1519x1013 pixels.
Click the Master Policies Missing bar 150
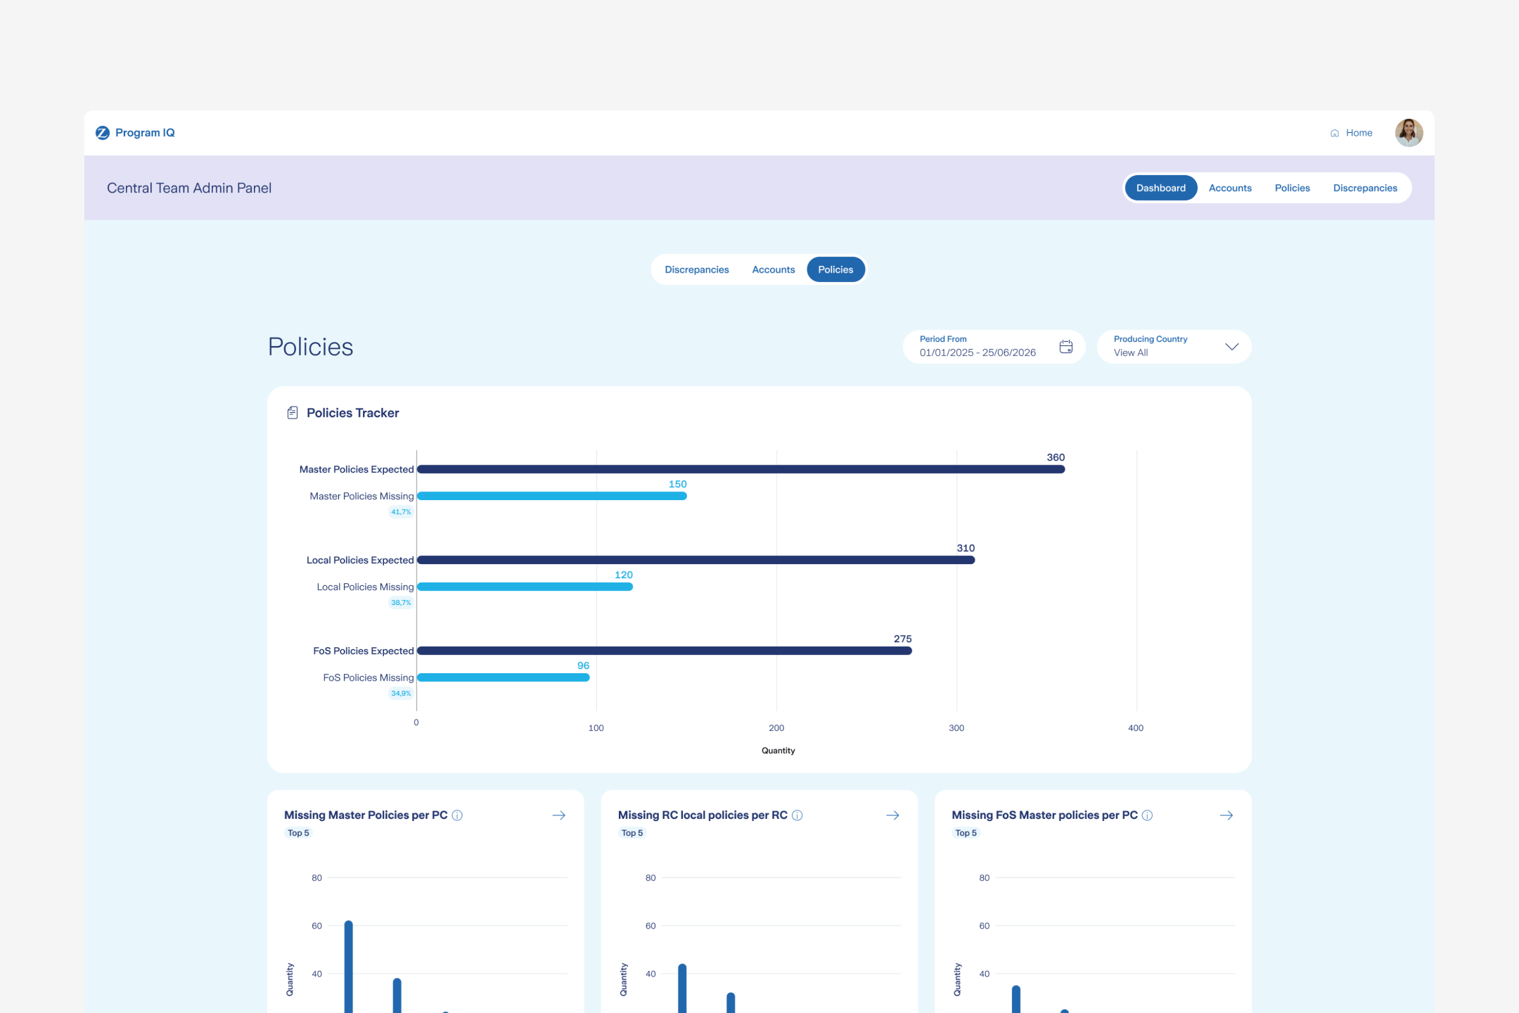coord(551,496)
